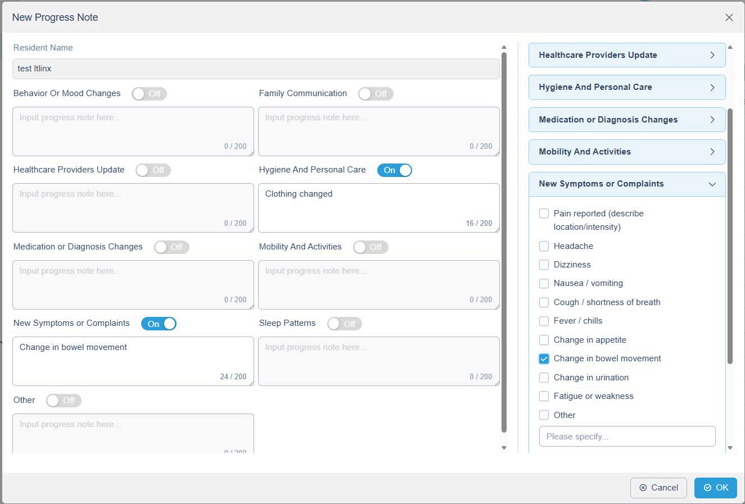
Task: Click into Family Communication note textarea
Action: click(378, 131)
